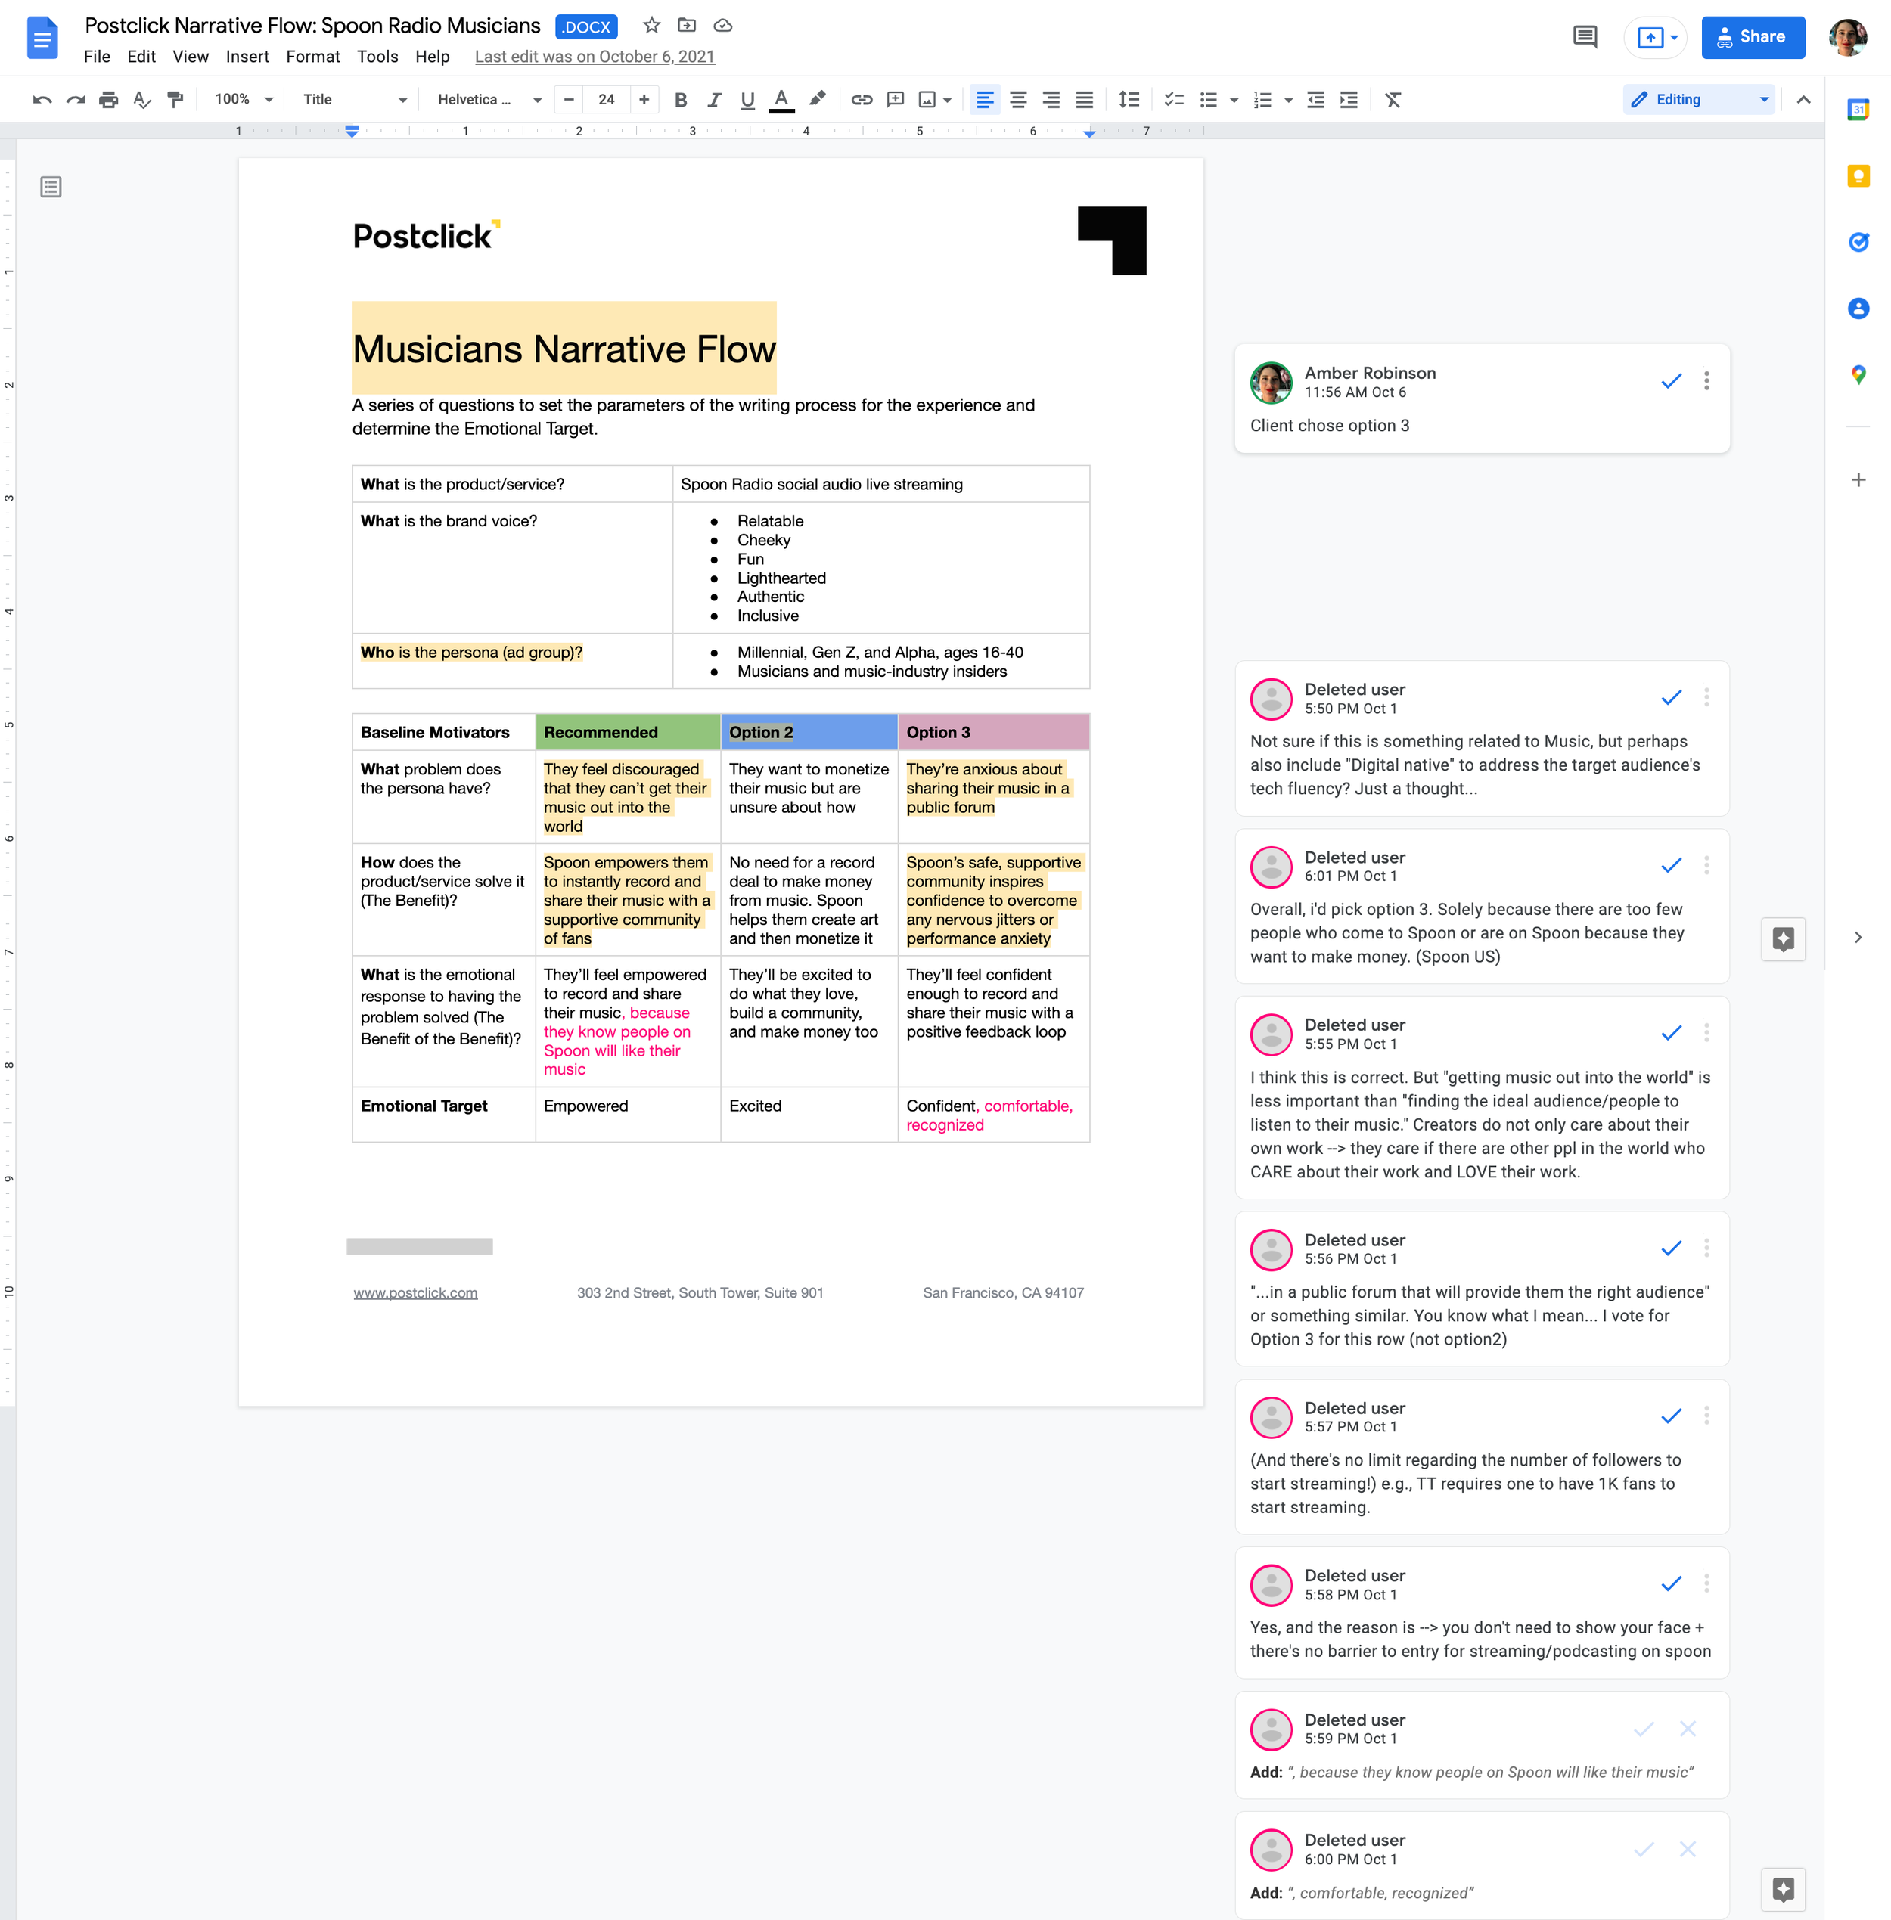Click the Redo icon
Screen dimensions: 1891x1920
tap(76, 99)
